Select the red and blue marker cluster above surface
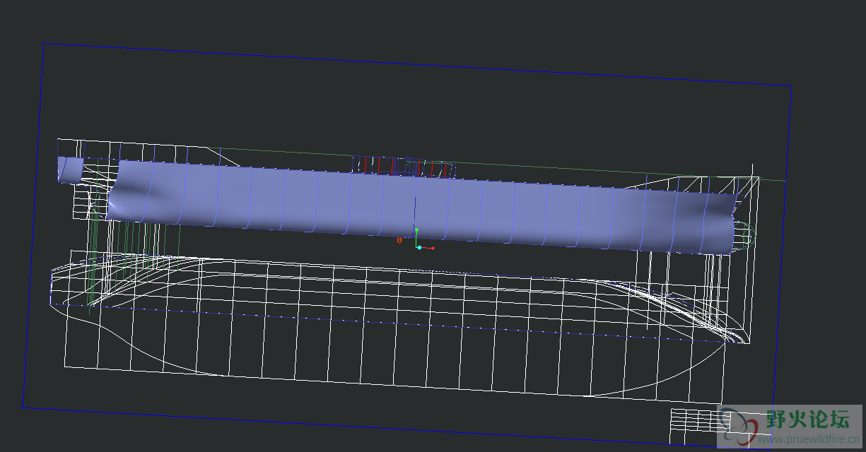Screen dimensions: 866x452 click(404, 166)
